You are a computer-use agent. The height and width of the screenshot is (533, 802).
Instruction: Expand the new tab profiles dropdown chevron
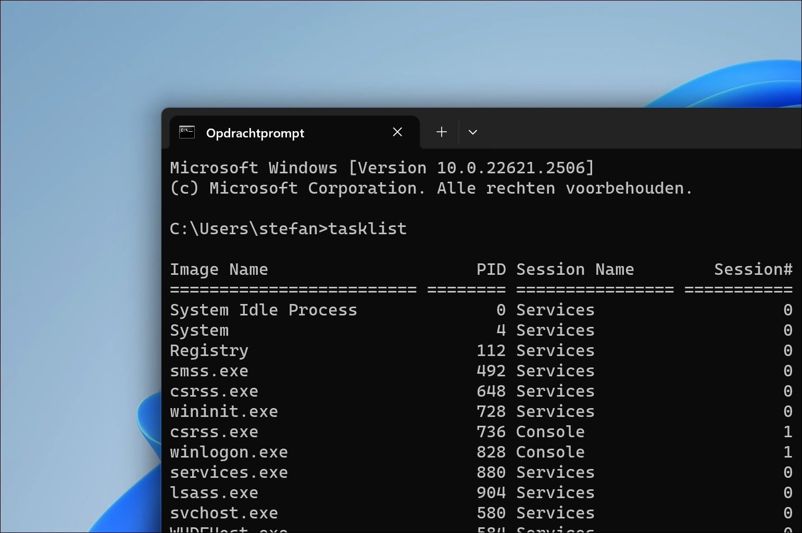tap(473, 132)
